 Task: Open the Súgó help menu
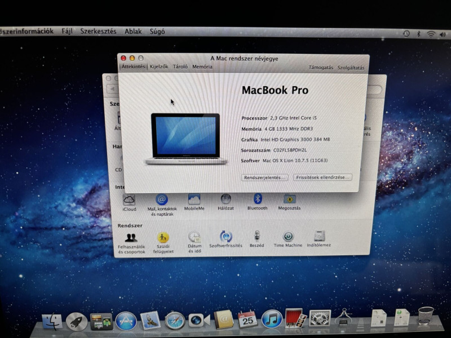pyautogui.click(x=157, y=32)
